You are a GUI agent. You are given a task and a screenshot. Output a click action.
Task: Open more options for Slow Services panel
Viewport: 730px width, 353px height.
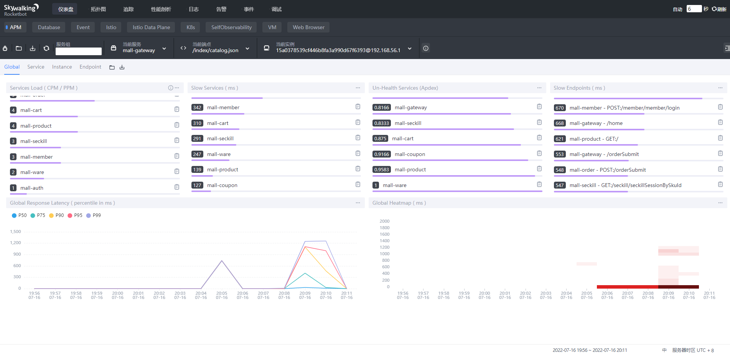(358, 88)
